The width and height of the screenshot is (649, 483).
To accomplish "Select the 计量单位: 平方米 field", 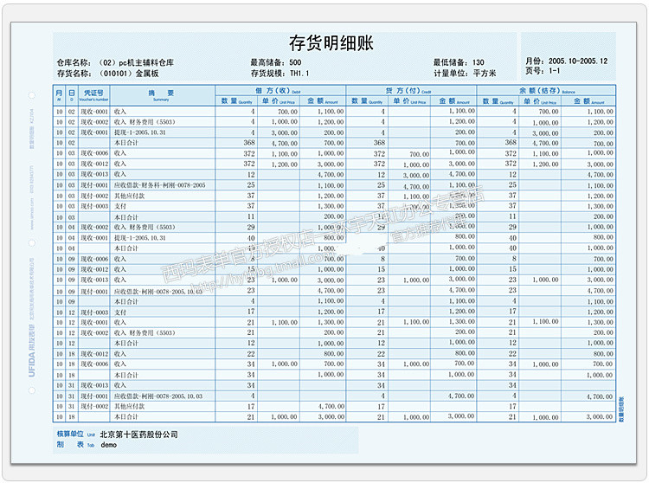I will tap(465, 74).
